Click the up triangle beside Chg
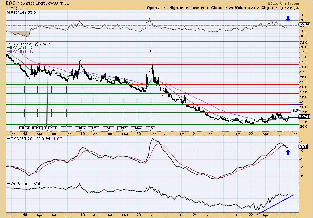Screen dimensions: 313x218 [x=297, y=8]
